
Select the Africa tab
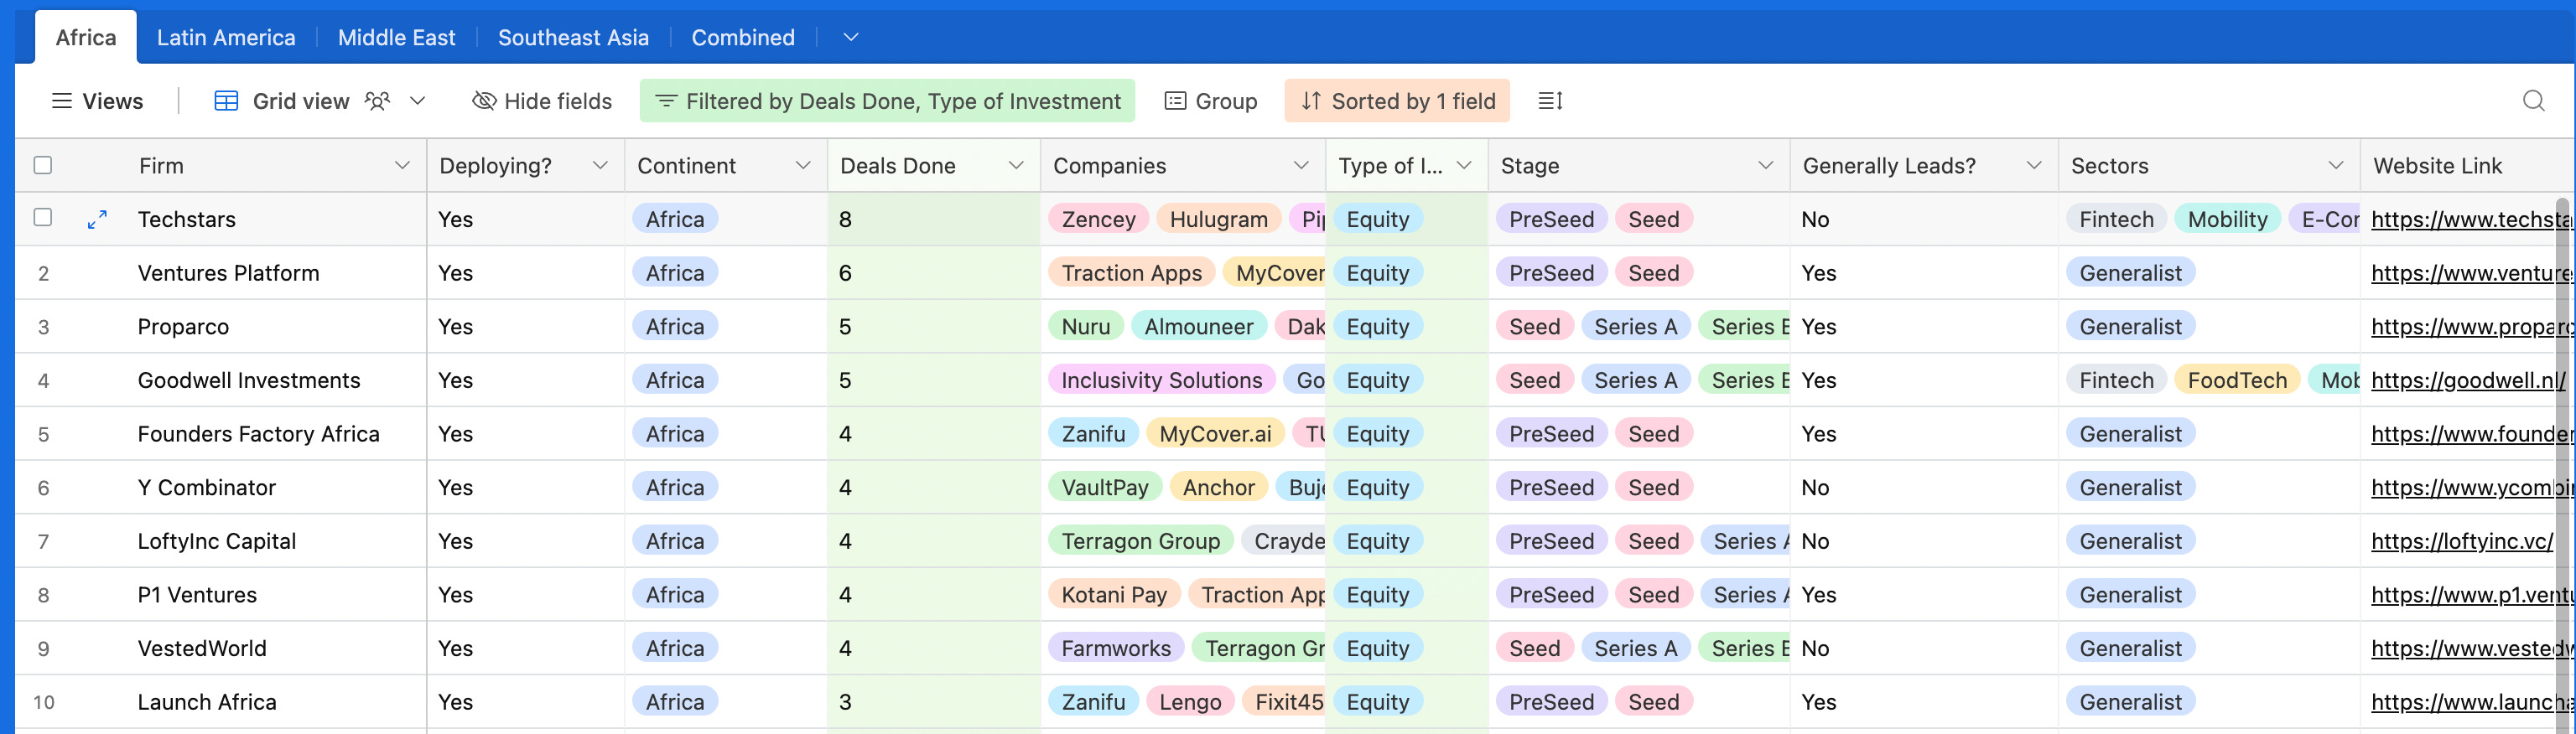pyautogui.click(x=86, y=38)
